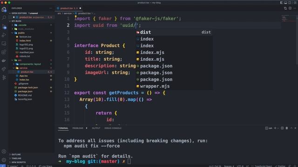
Task: Click Ln 2, Col 24 cursor position
Action: tap(215, 166)
